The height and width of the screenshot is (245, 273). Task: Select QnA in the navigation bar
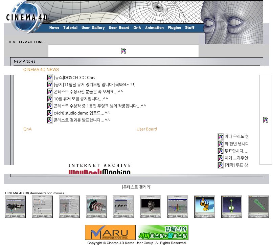pos(137,28)
